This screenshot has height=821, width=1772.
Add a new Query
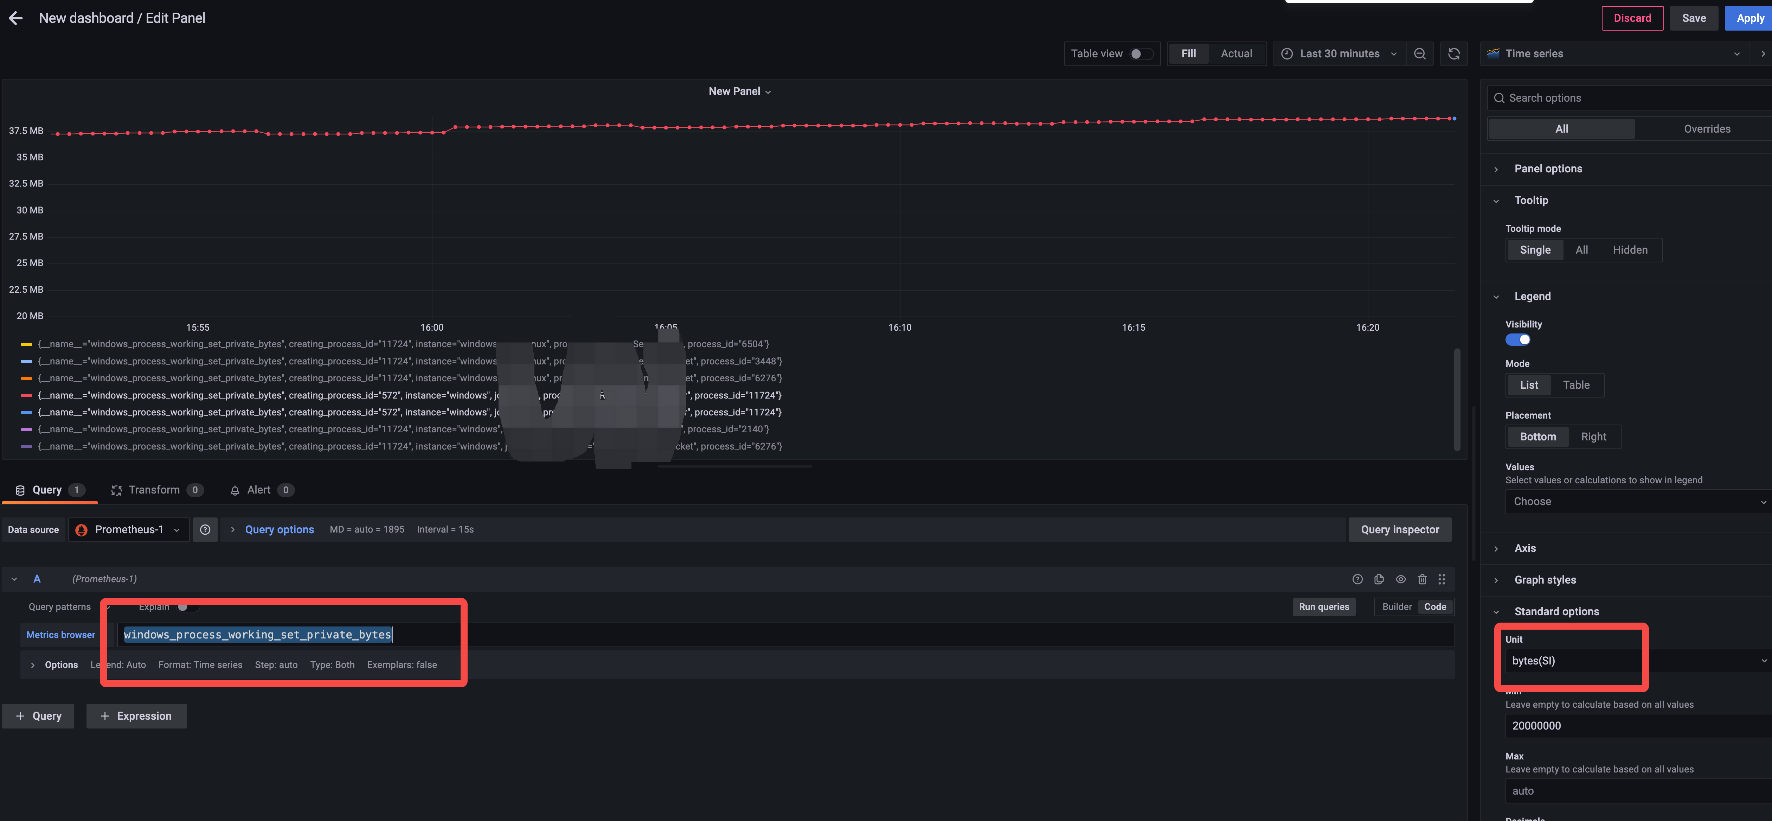[38, 716]
